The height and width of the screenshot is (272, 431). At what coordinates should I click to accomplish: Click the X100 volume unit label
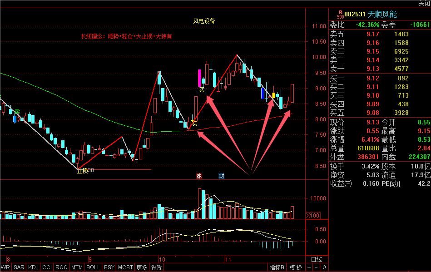[x=312, y=215]
